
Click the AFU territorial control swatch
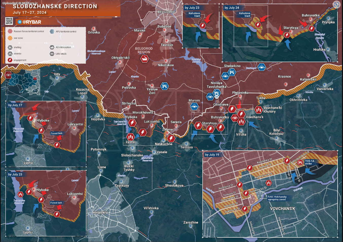52,31
